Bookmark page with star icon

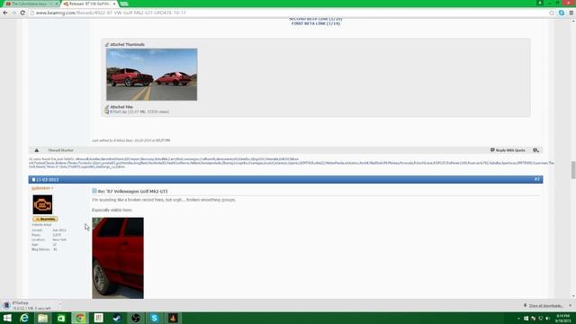point(552,13)
